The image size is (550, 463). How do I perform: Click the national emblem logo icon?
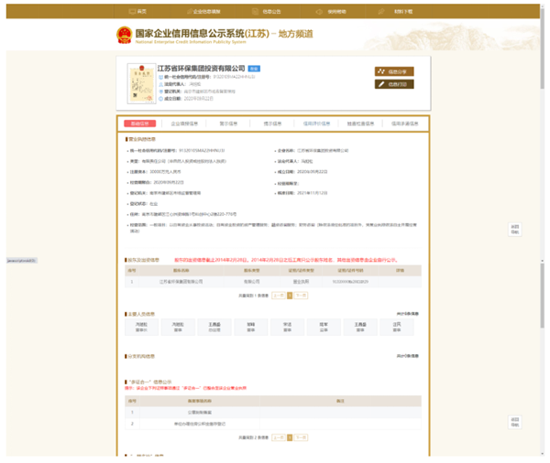click(123, 37)
